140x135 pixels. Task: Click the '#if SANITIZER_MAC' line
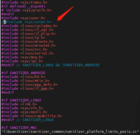19,128
